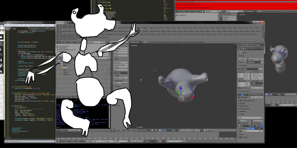Disable the Anti-Aliasing checkbox
The width and height of the screenshot is (297, 148).
[x=240, y=91]
